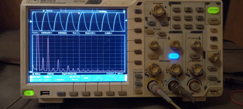Push the Сбор инф acquire button
Image resolution: width=243 pixels, height=109 pixels.
click(x=188, y=9)
